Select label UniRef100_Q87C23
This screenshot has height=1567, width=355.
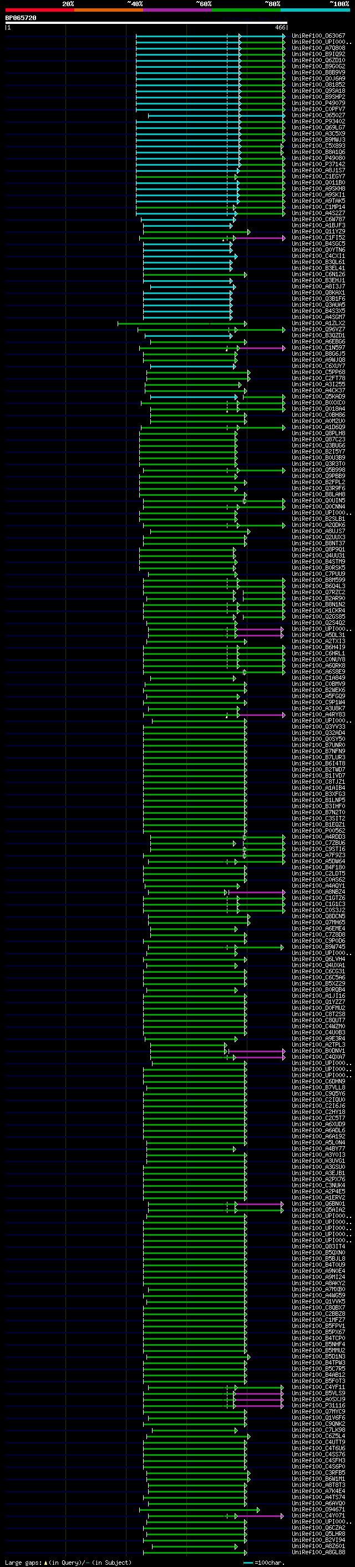click(x=318, y=440)
